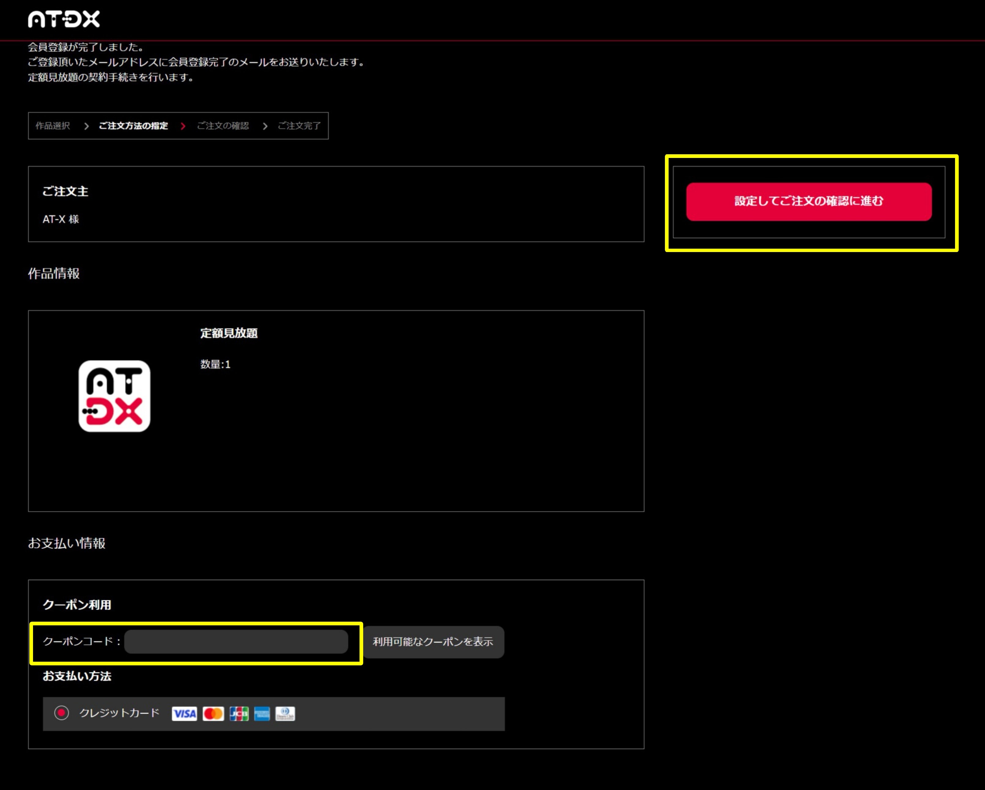Click the AT-X 様 customer name

click(61, 219)
